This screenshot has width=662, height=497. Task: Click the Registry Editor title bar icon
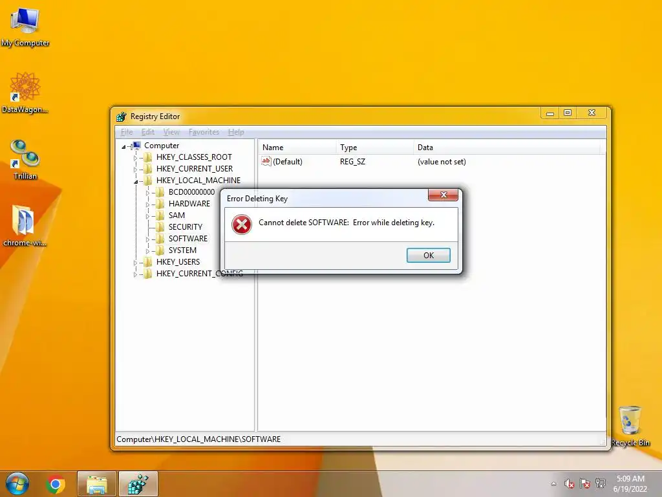click(122, 116)
